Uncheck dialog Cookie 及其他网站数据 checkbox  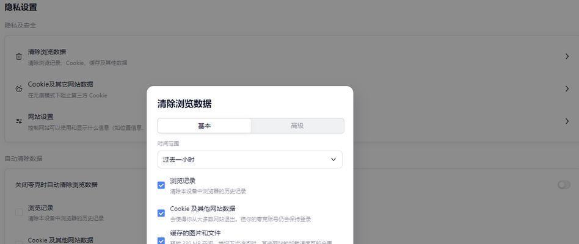coord(161,213)
